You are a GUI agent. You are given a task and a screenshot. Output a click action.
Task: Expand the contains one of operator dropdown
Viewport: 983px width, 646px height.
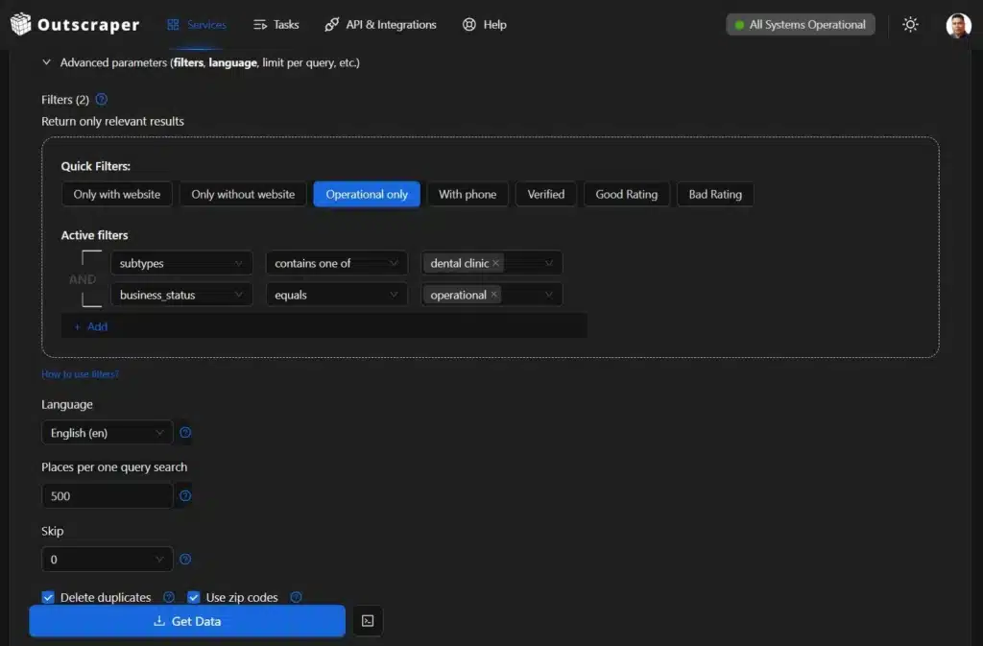pos(336,262)
